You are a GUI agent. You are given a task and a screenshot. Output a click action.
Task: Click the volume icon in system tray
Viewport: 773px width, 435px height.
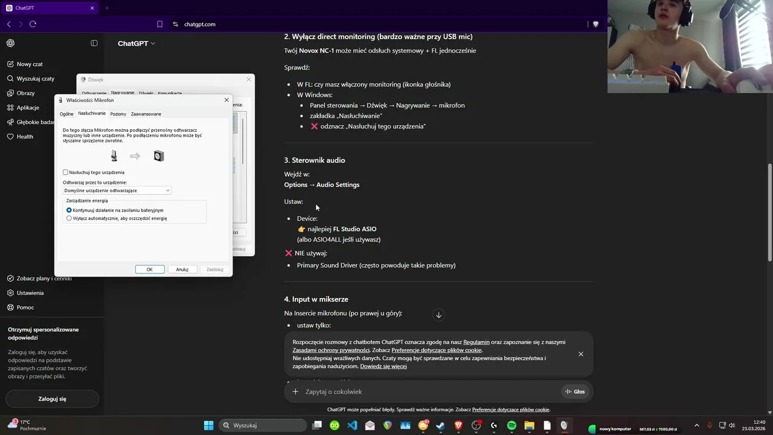click(732, 425)
